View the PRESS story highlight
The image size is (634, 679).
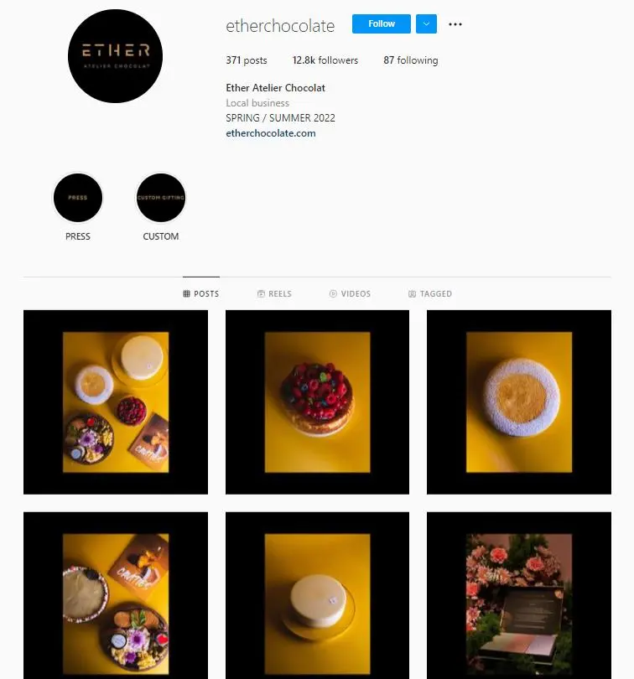(x=77, y=198)
